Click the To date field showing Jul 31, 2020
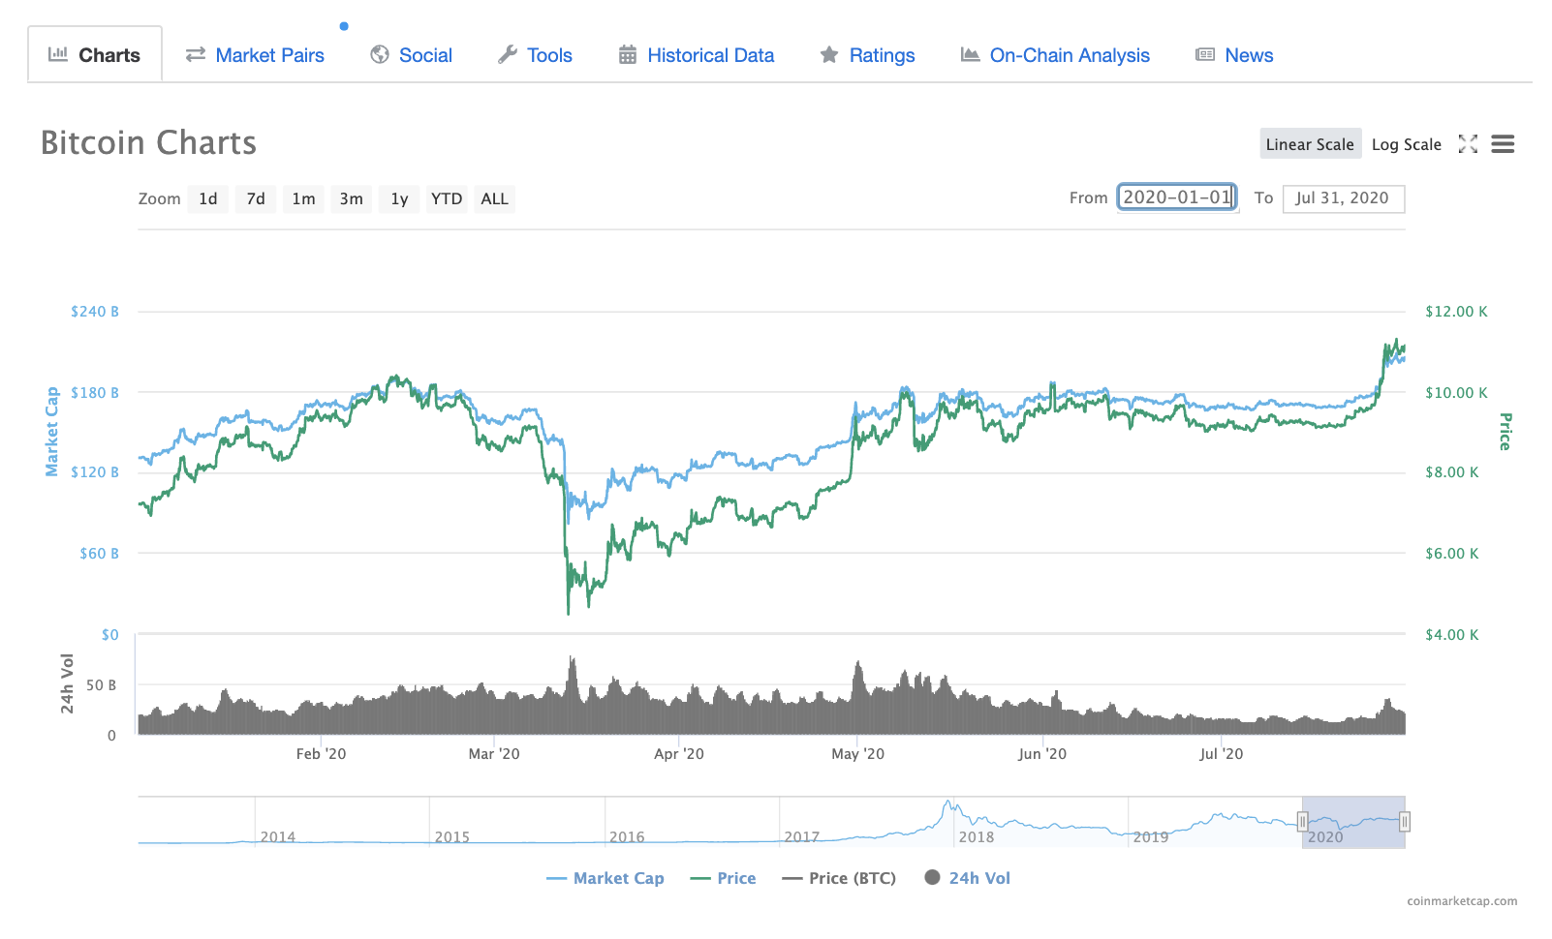1552x939 pixels. (x=1344, y=198)
